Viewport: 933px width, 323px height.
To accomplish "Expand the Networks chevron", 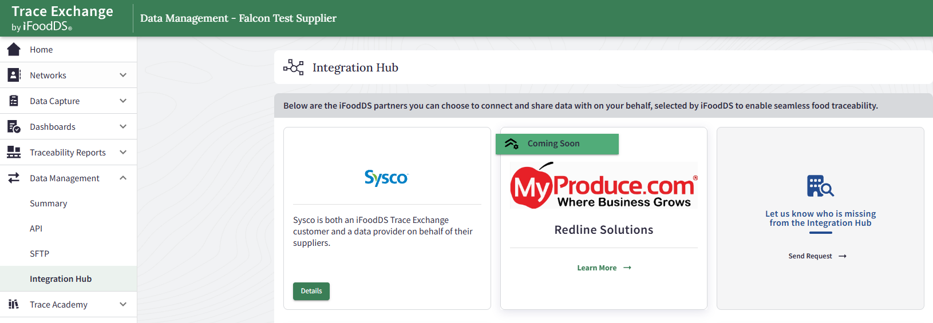I will 123,75.
